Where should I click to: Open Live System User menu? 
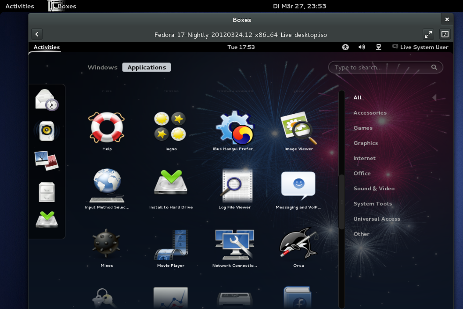coord(420,47)
